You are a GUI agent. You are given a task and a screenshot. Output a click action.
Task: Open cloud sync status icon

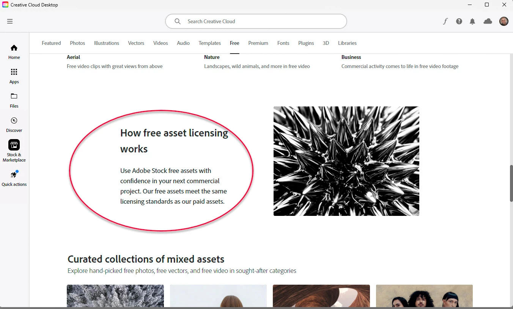pyautogui.click(x=488, y=21)
